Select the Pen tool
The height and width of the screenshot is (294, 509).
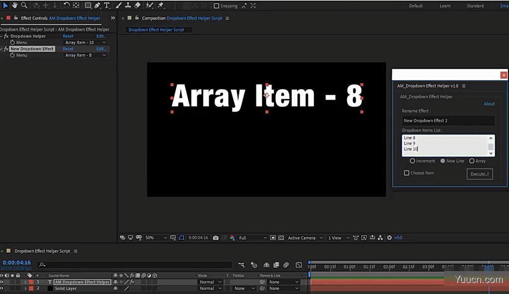pos(97,5)
